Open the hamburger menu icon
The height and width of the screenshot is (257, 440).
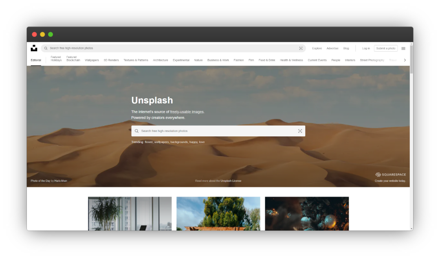pos(403,48)
